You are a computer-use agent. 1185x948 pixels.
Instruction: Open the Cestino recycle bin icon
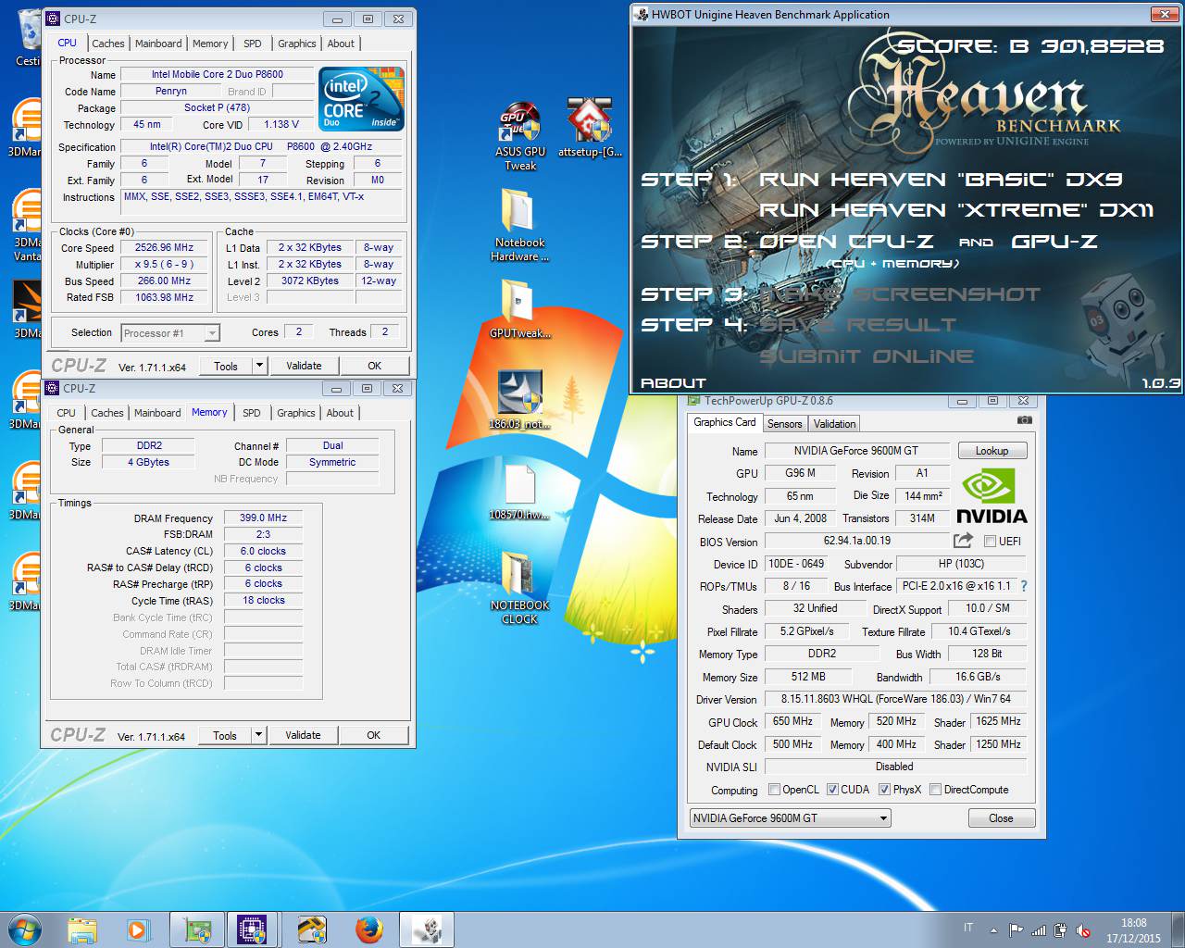click(28, 38)
